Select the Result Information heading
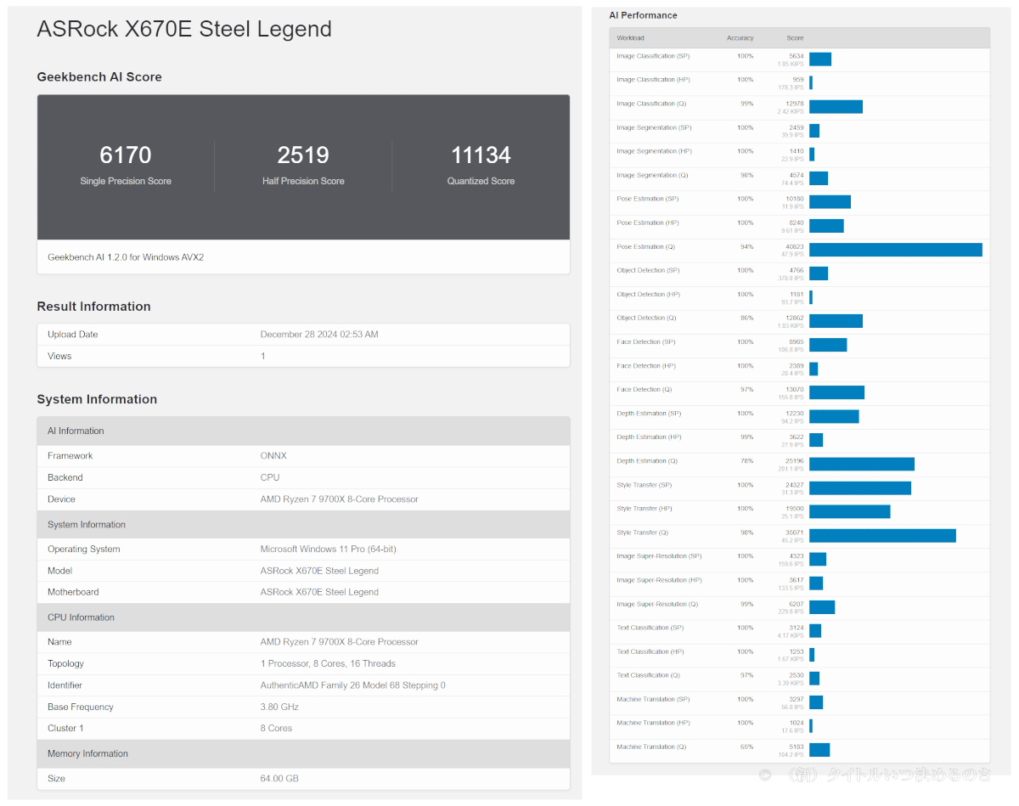Image resolution: width=1019 pixels, height=806 pixels. [x=93, y=307]
